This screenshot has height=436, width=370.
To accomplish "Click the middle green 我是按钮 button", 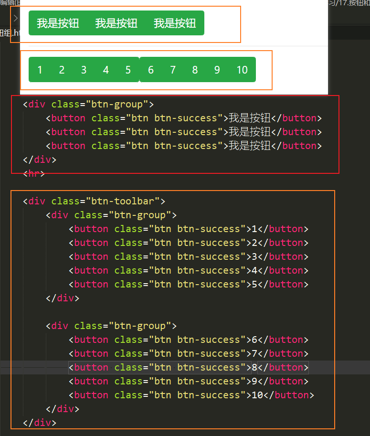I will coord(116,23).
